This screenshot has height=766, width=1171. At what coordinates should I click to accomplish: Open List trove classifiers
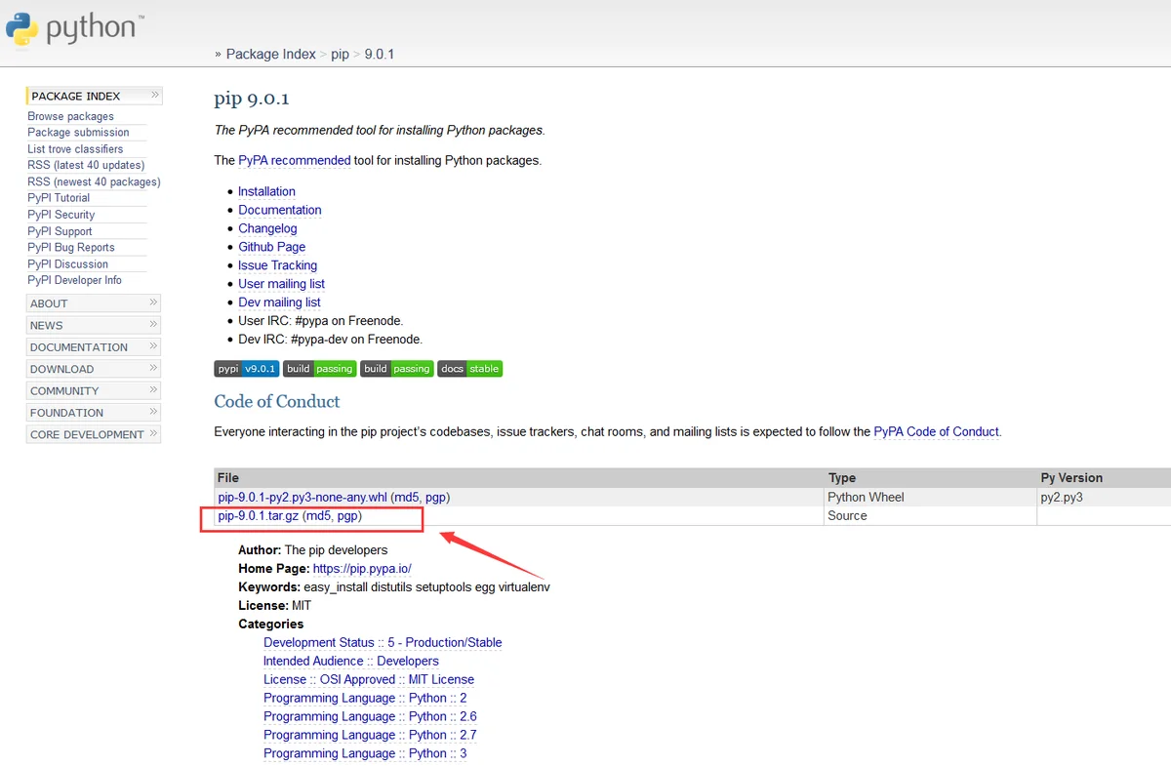75,149
